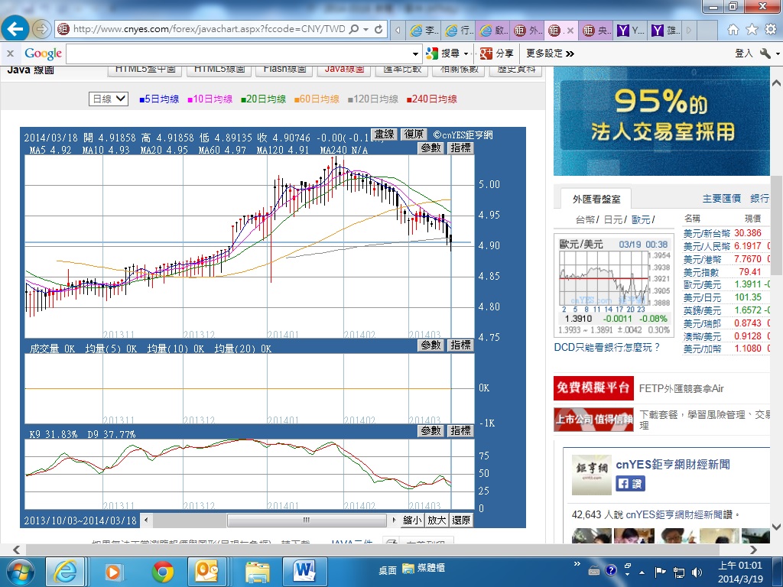Open the 美元/新台幣 rate link
783x587 pixels.
[707, 233]
